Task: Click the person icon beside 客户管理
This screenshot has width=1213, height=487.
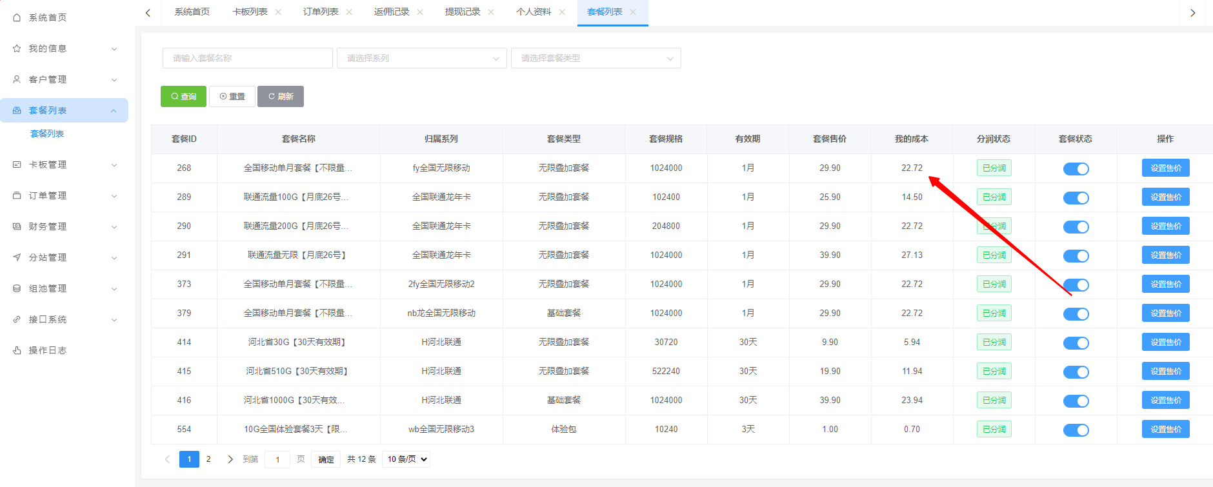Action: tap(17, 79)
